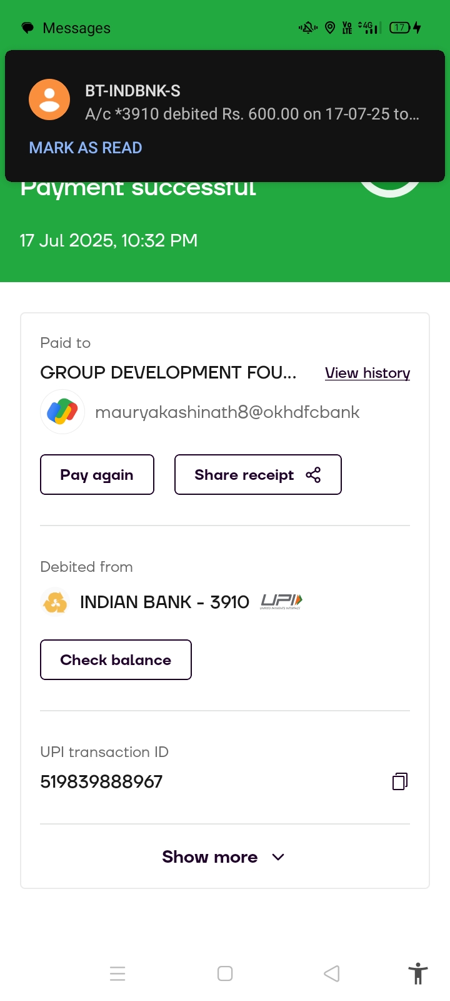450x1001 pixels.
Task: Tap the battery indicator in the status bar
Action: (400, 28)
